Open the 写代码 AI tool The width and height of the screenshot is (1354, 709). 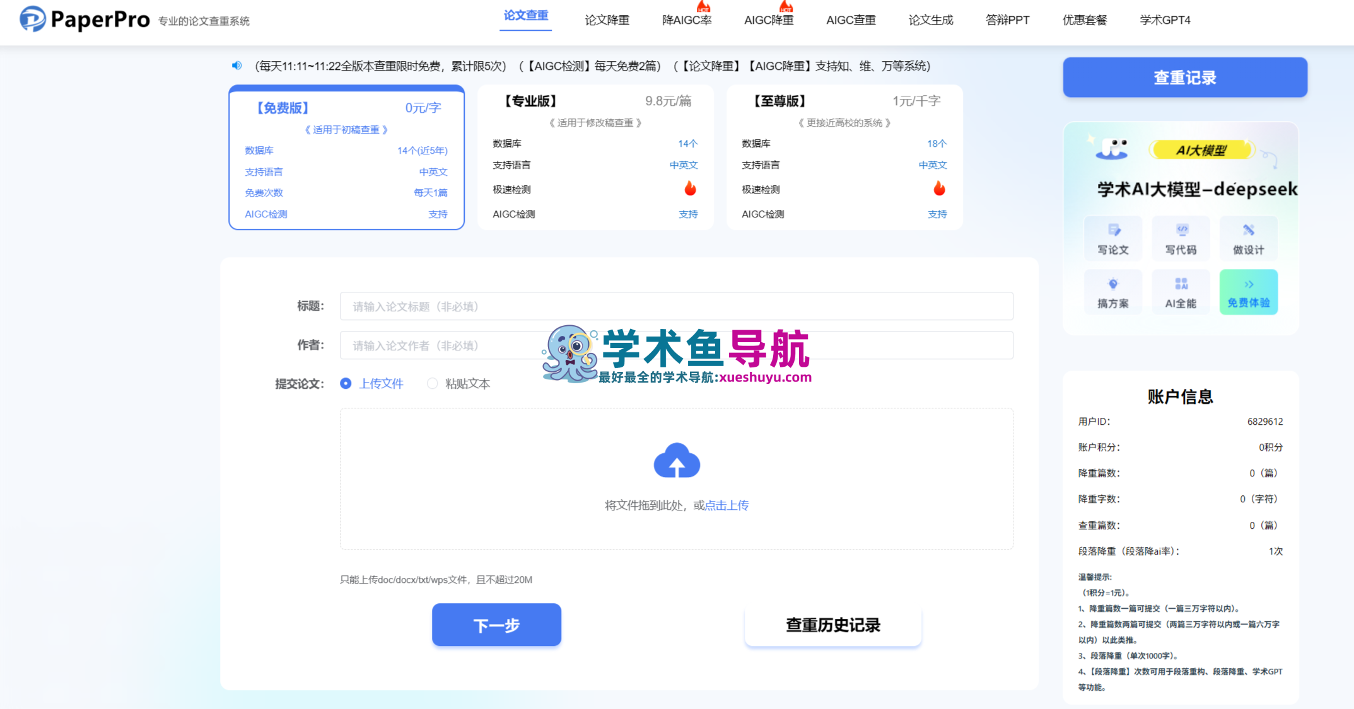click(x=1181, y=238)
